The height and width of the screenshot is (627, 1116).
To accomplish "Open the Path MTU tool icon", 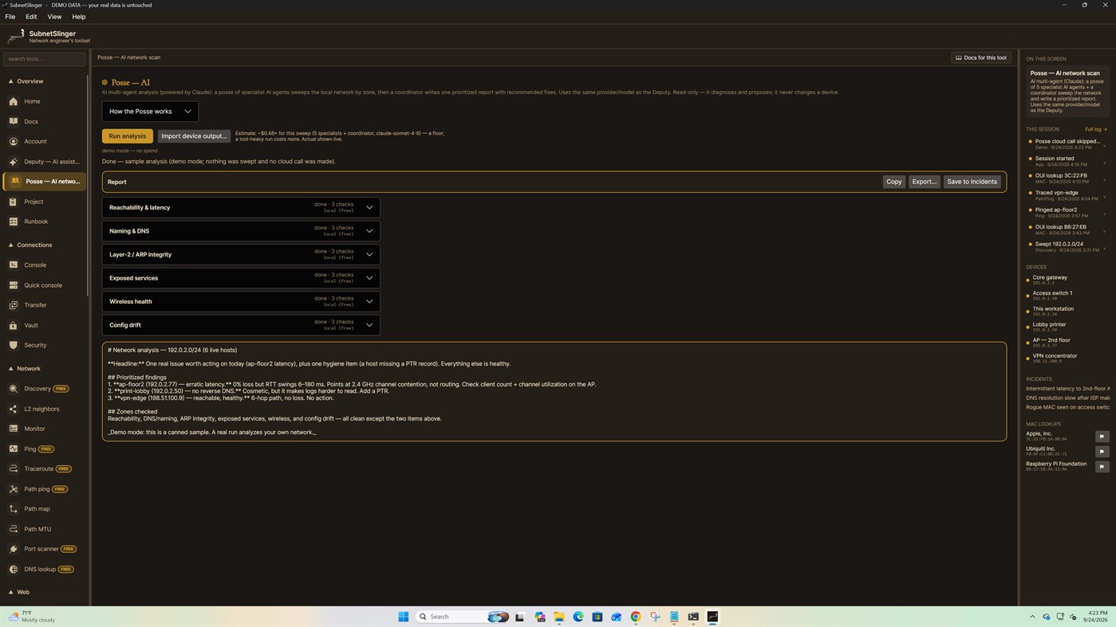I will tap(14, 529).
